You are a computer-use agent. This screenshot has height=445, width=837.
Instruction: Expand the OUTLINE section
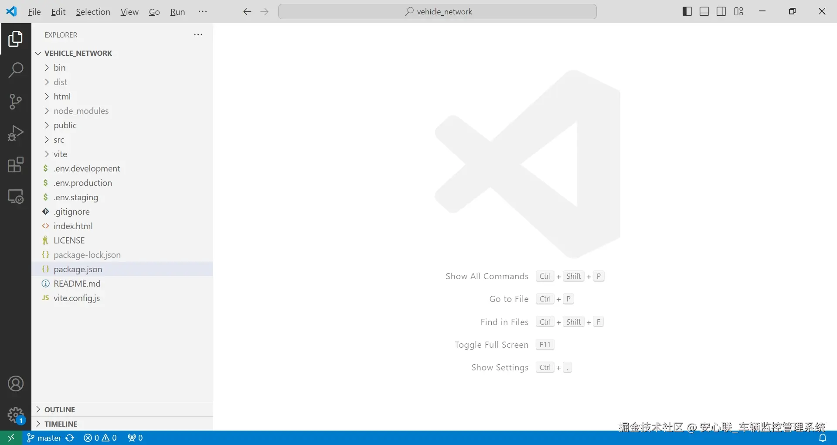[x=122, y=409]
